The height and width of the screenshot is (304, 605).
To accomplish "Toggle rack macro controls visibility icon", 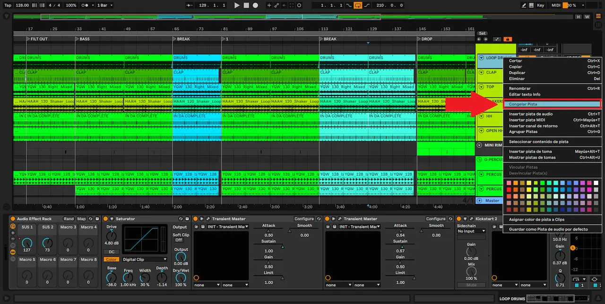I will click(13, 227).
